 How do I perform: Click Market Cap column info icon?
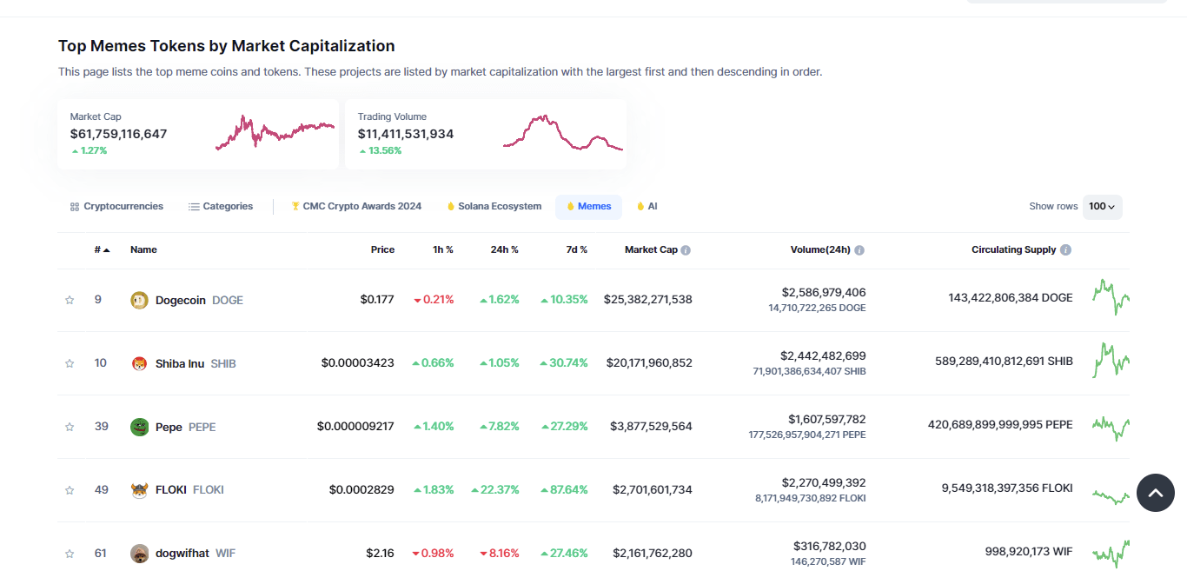tap(686, 250)
